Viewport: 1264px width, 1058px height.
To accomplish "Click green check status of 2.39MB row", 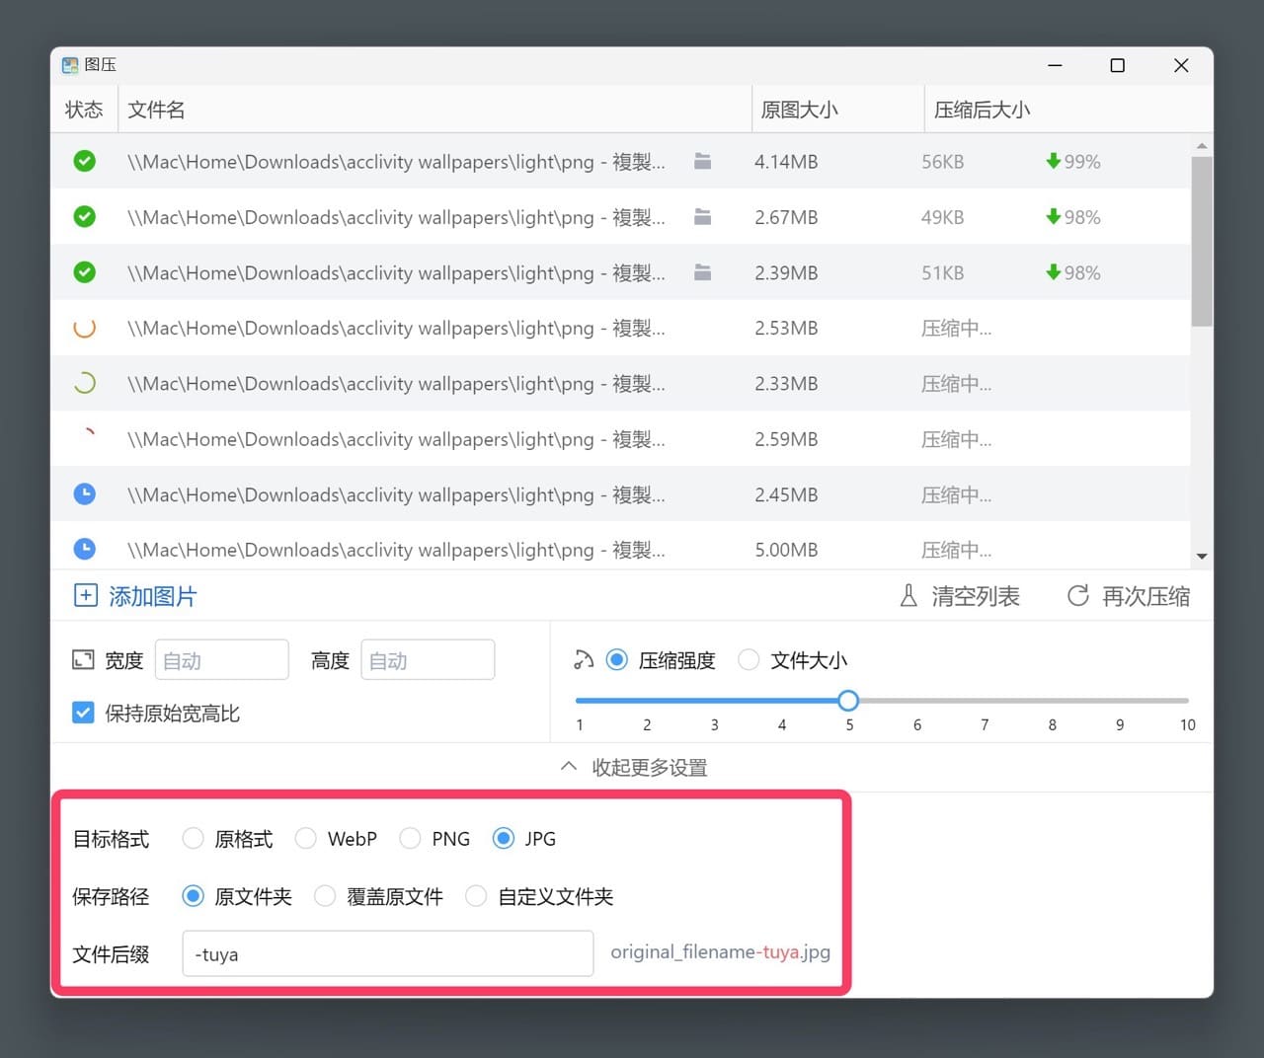I will 85,272.
